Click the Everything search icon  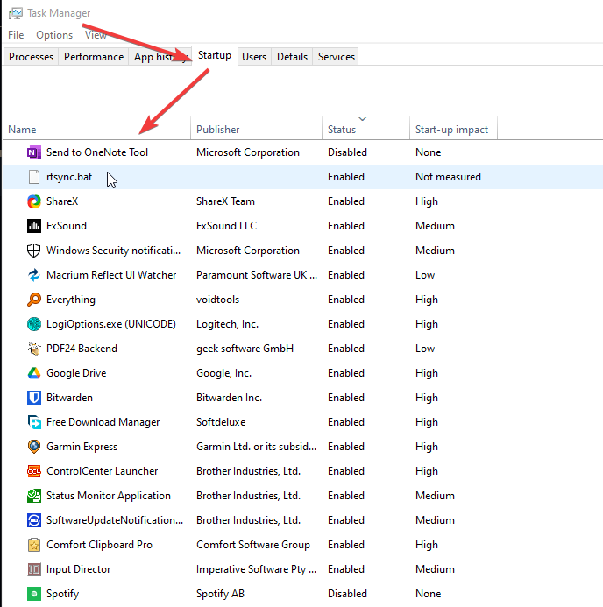[x=34, y=300]
